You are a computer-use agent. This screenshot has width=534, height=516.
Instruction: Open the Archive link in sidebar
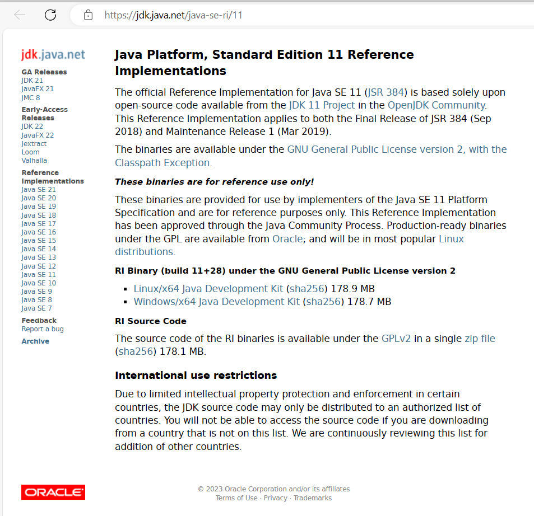35,341
